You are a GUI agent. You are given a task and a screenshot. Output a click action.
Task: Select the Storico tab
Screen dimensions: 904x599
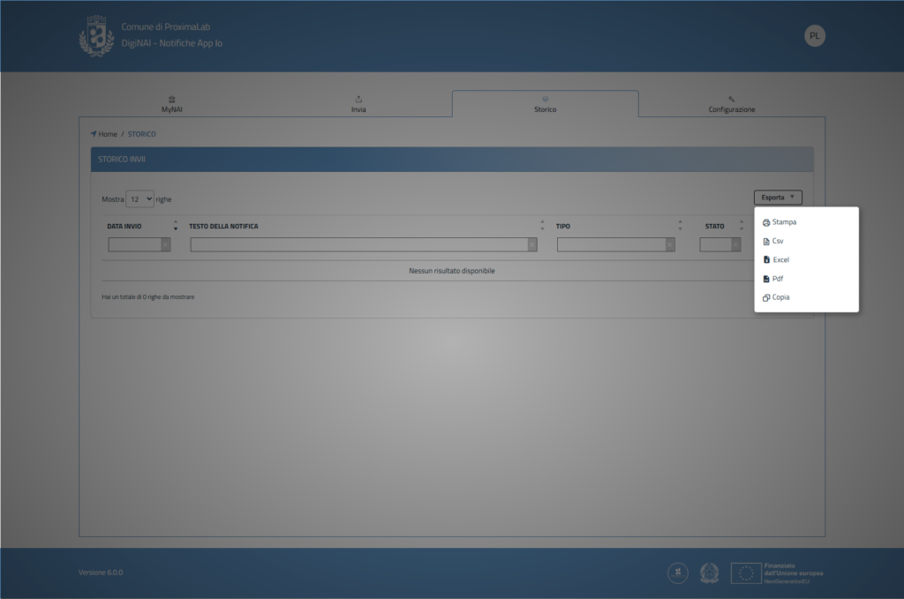[545, 104]
